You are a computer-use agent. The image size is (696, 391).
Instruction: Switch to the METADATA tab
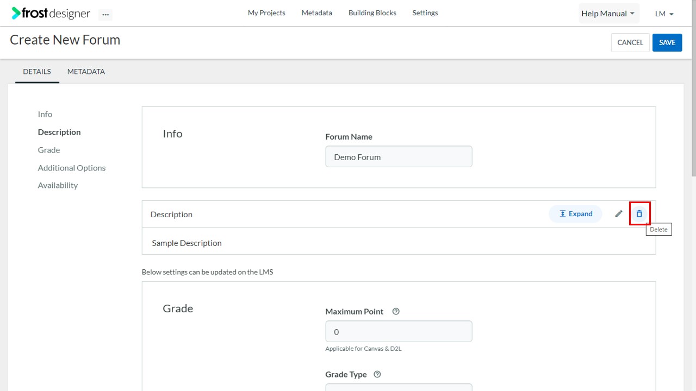pyautogui.click(x=86, y=71)
